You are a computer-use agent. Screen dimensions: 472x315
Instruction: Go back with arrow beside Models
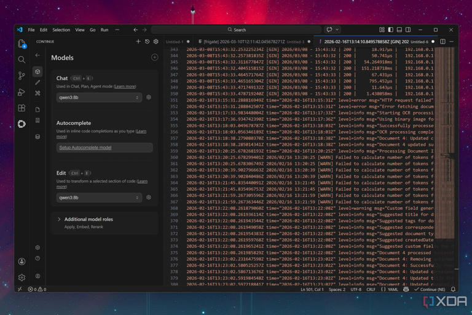37,55
